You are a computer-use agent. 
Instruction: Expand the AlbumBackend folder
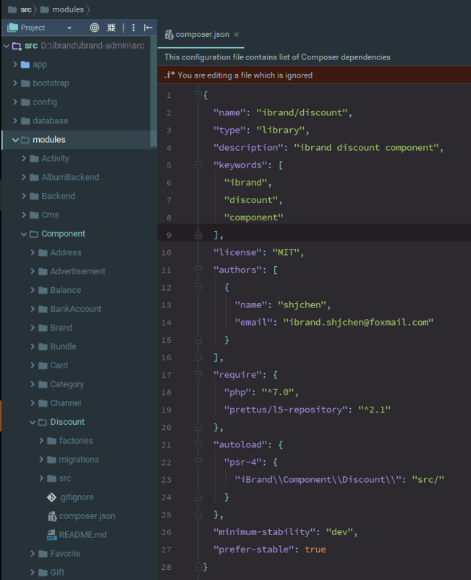click(24, 177)
